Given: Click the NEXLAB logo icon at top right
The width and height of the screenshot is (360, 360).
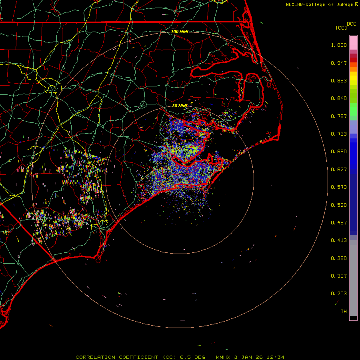Looking at the screenshot, I should [x=356, y=4].
